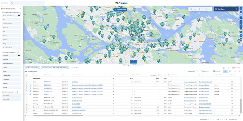Image resolution: width=243 pixels, height=121 pixels.
Task: Open the BODARNE 11 property link
Action: [48, 85]
